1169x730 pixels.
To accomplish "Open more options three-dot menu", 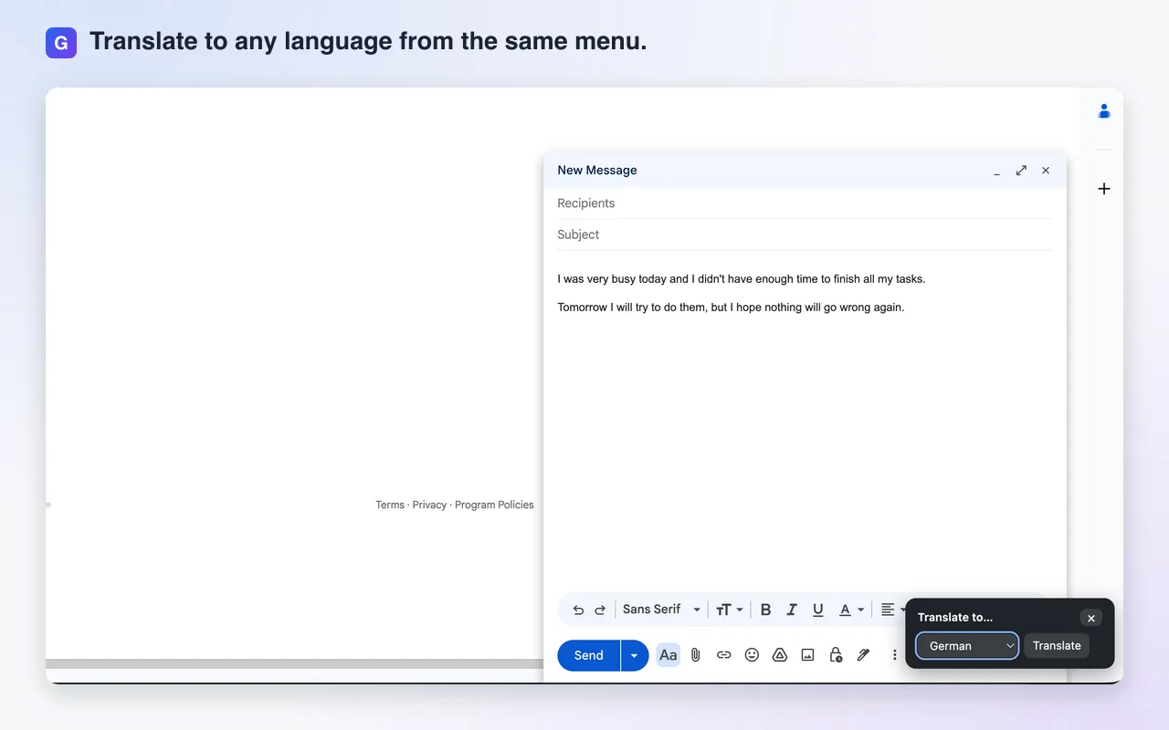I will point(895,655).
